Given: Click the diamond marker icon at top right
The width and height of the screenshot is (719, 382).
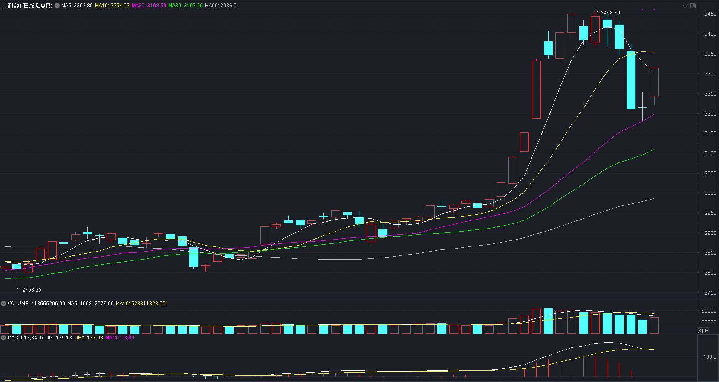Looking at the screenshot, I should pyautogui.click(x=685, y=6).
